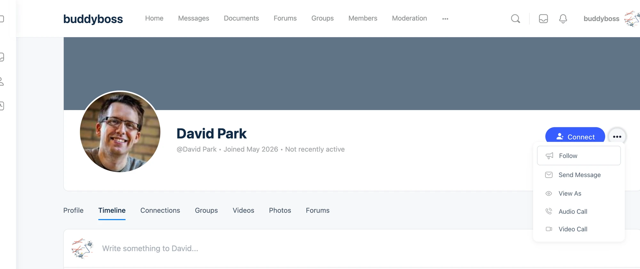
Task: Switch to the Profile tab
Action: [73, 210]
